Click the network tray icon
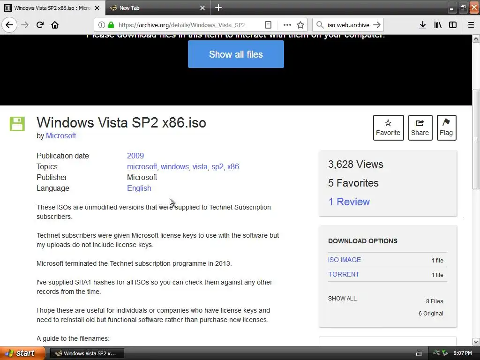 (436, 353)
